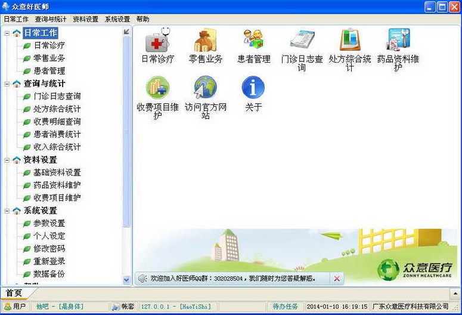Click 待办任务 in the status bar
Image resolution: width=462 pixels, height=315 pixels.
285,307
